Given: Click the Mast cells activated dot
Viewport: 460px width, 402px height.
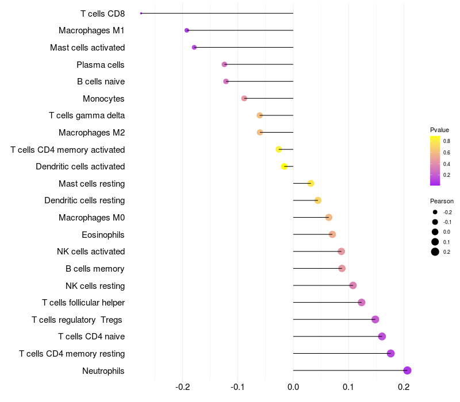Looking at the screenshot, I should pos(194,47).
